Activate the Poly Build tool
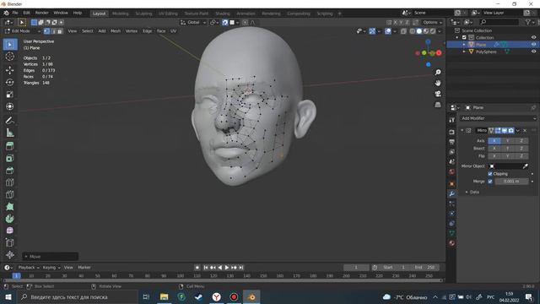540x304 pixels. pyautogui.click(x=10, y=206)
